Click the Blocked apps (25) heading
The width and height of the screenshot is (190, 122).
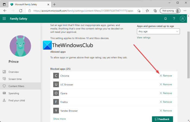[60, 69]
